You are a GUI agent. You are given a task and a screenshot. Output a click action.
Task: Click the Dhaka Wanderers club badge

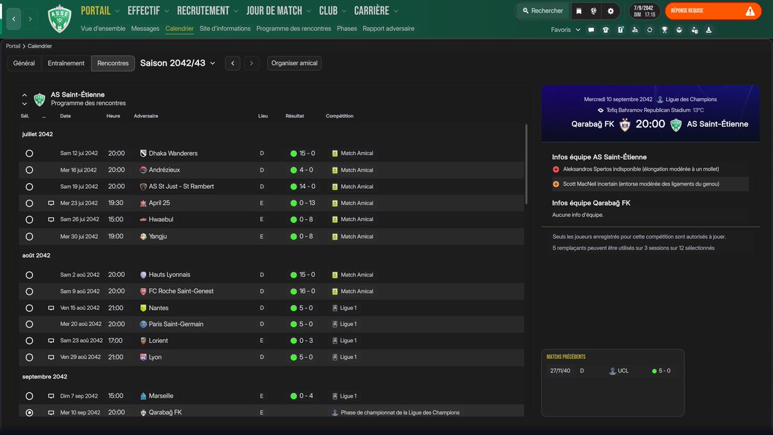click(143, 153)
